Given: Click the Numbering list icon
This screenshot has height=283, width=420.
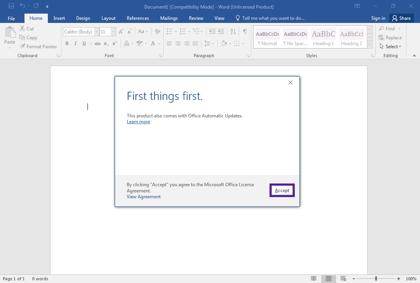Looking at the screenshot, I should (183, 31).
